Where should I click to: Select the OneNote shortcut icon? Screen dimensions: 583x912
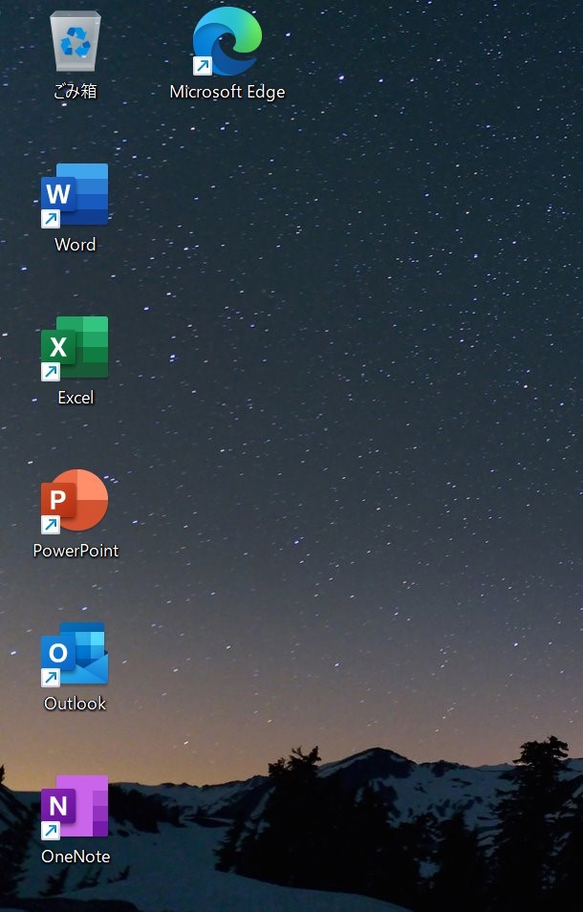75,807
